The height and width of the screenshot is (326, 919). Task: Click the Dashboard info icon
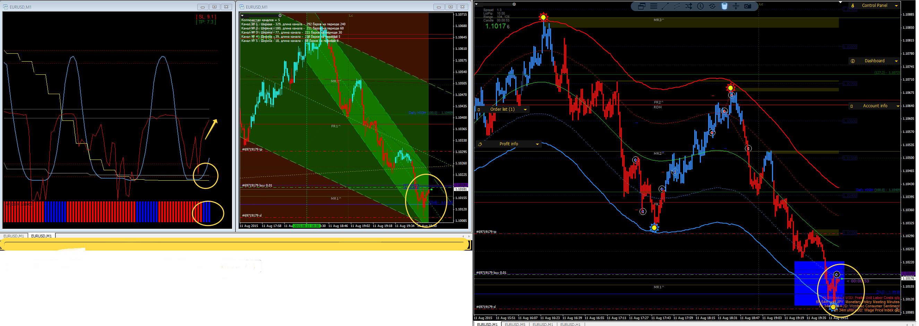click(x=853, y=61)
